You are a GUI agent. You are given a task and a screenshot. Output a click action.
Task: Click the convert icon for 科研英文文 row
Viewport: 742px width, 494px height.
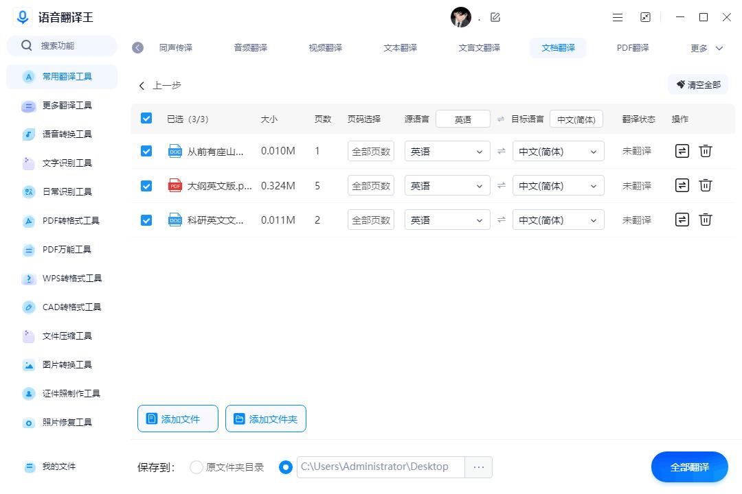point(682,220)
